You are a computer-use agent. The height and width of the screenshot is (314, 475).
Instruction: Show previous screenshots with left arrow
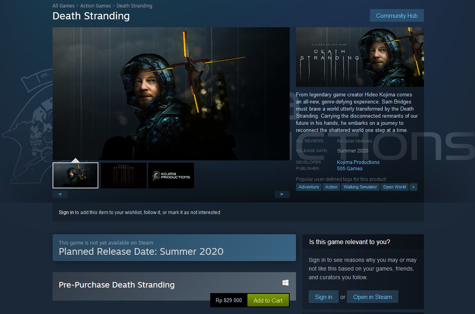(60, 194)
